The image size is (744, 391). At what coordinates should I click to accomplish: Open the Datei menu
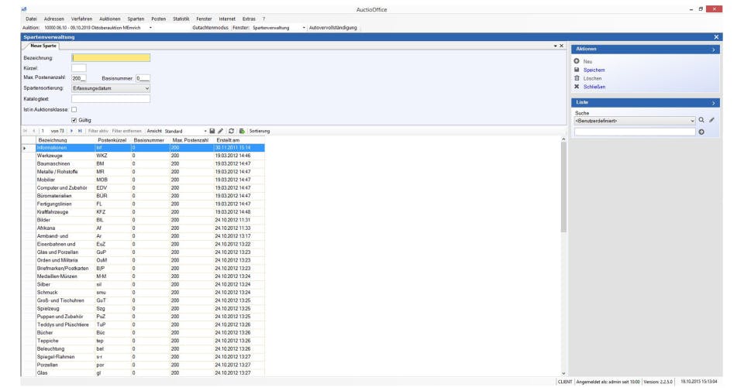[31, 19]
